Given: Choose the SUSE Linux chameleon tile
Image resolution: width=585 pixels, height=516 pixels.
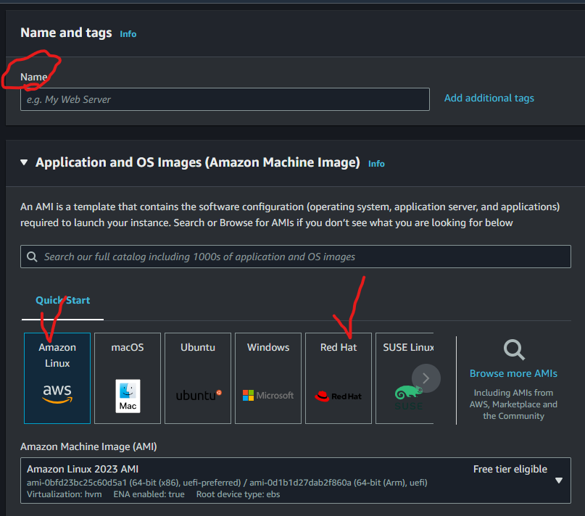Looking at the screenshot, I should click(x=404, y=378).
